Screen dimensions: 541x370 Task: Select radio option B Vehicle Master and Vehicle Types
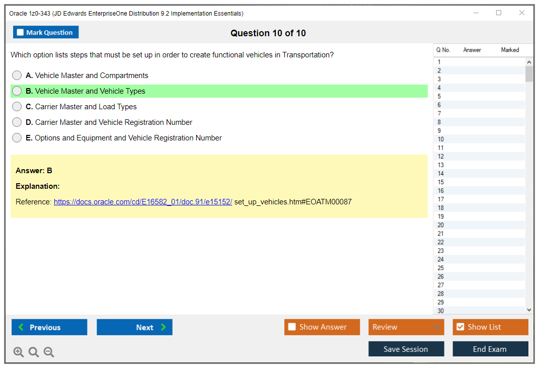click(x=17, y=91)
